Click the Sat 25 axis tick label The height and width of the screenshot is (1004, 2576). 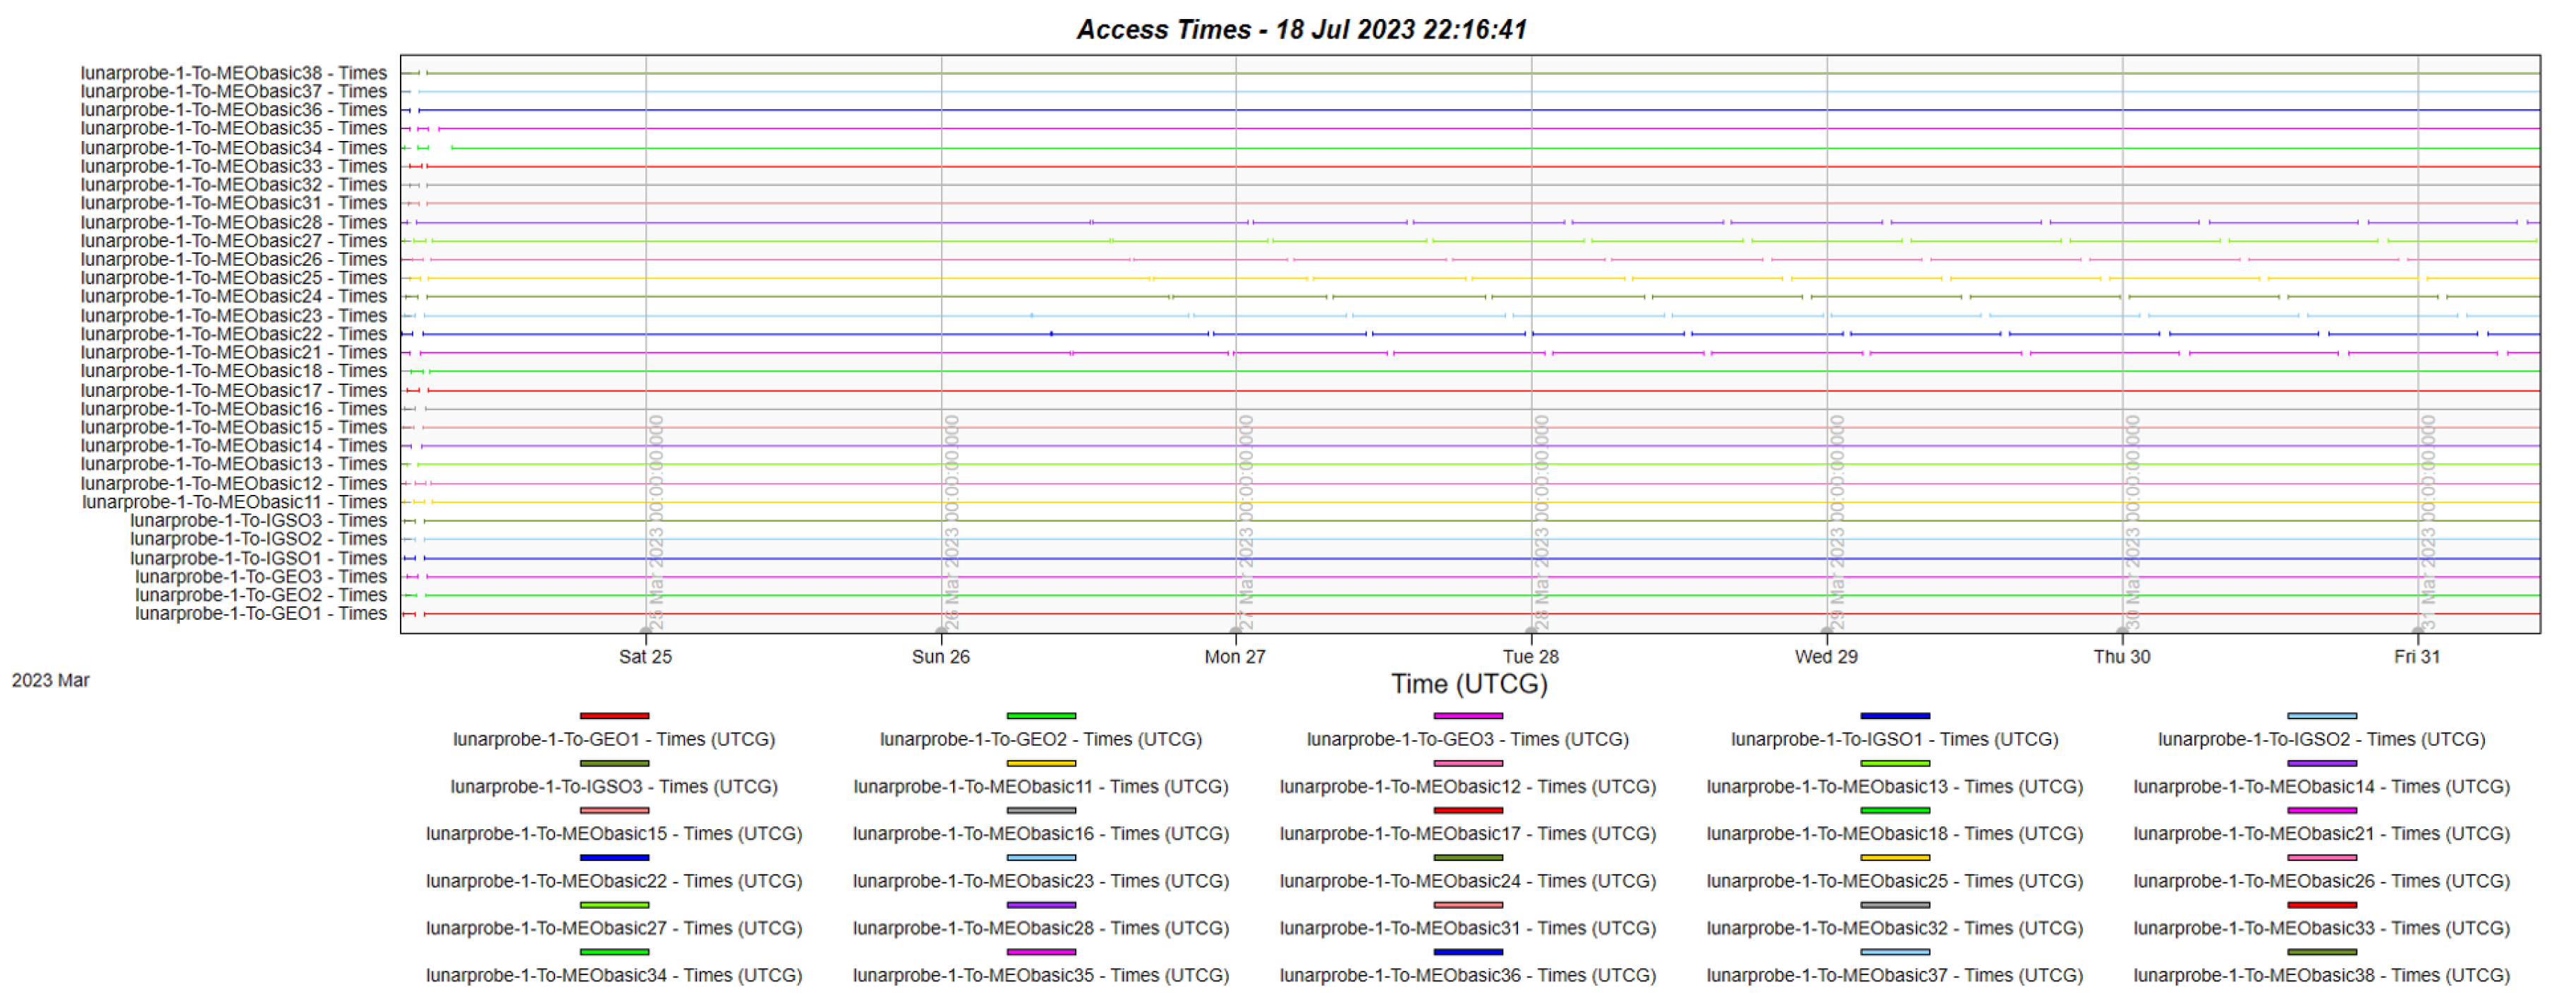coord(645,657)
